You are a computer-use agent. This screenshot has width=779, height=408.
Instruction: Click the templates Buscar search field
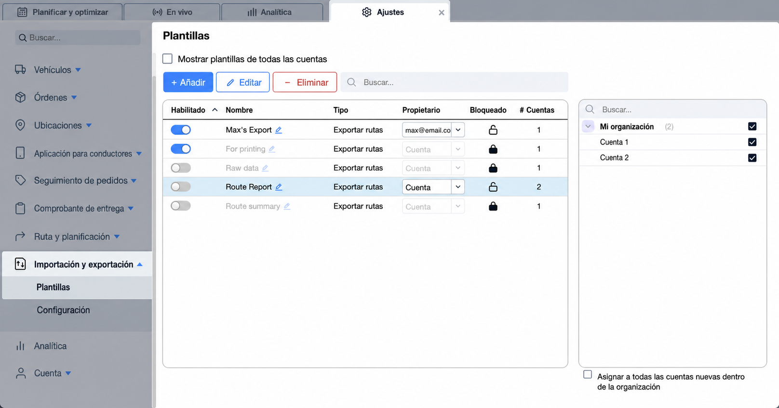pos(455,82)
